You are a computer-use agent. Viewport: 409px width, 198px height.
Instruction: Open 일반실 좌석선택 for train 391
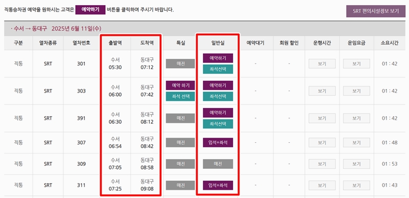point(218,124)
